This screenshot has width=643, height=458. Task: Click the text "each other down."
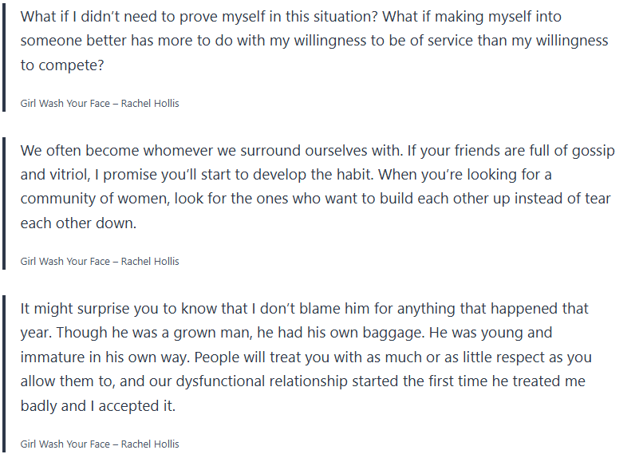pos(78,223)
